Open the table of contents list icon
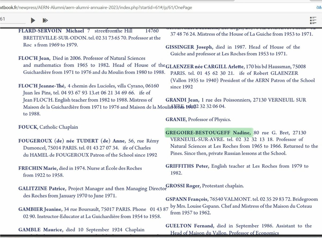The width and height of the screenshot is (322, 238). coord(313,20)
